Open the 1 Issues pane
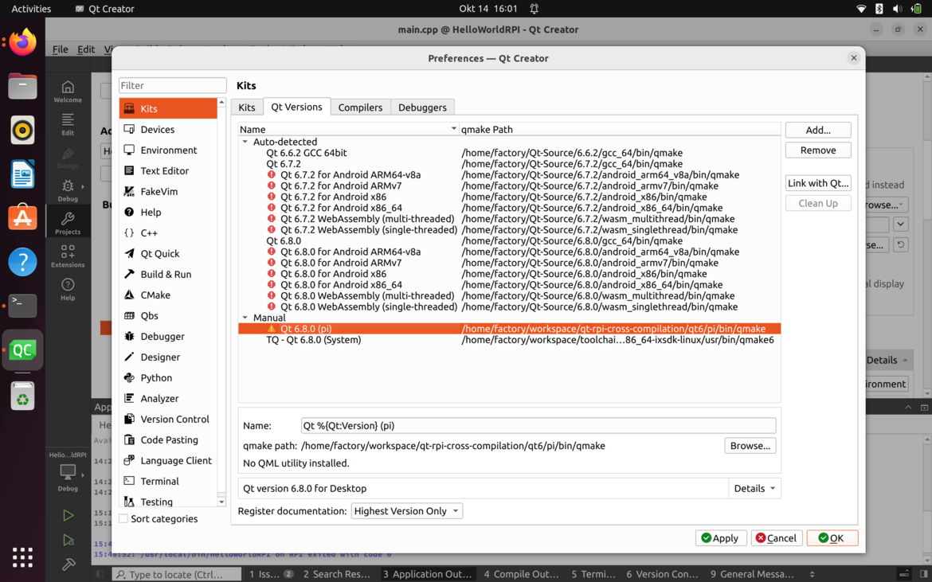Image resolution: width=932 pixels, height=582 pixels. [x=271, y=574]
